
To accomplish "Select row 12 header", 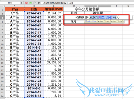I will click(2, 52).
